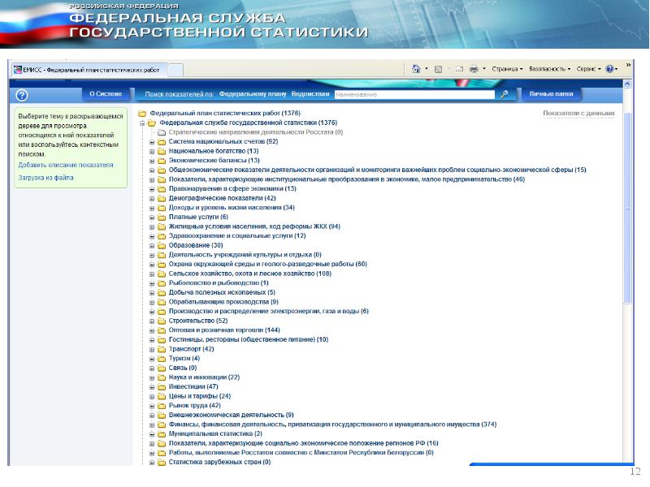
Task: Open the О Системе section
Action: (x=104, y=94)
